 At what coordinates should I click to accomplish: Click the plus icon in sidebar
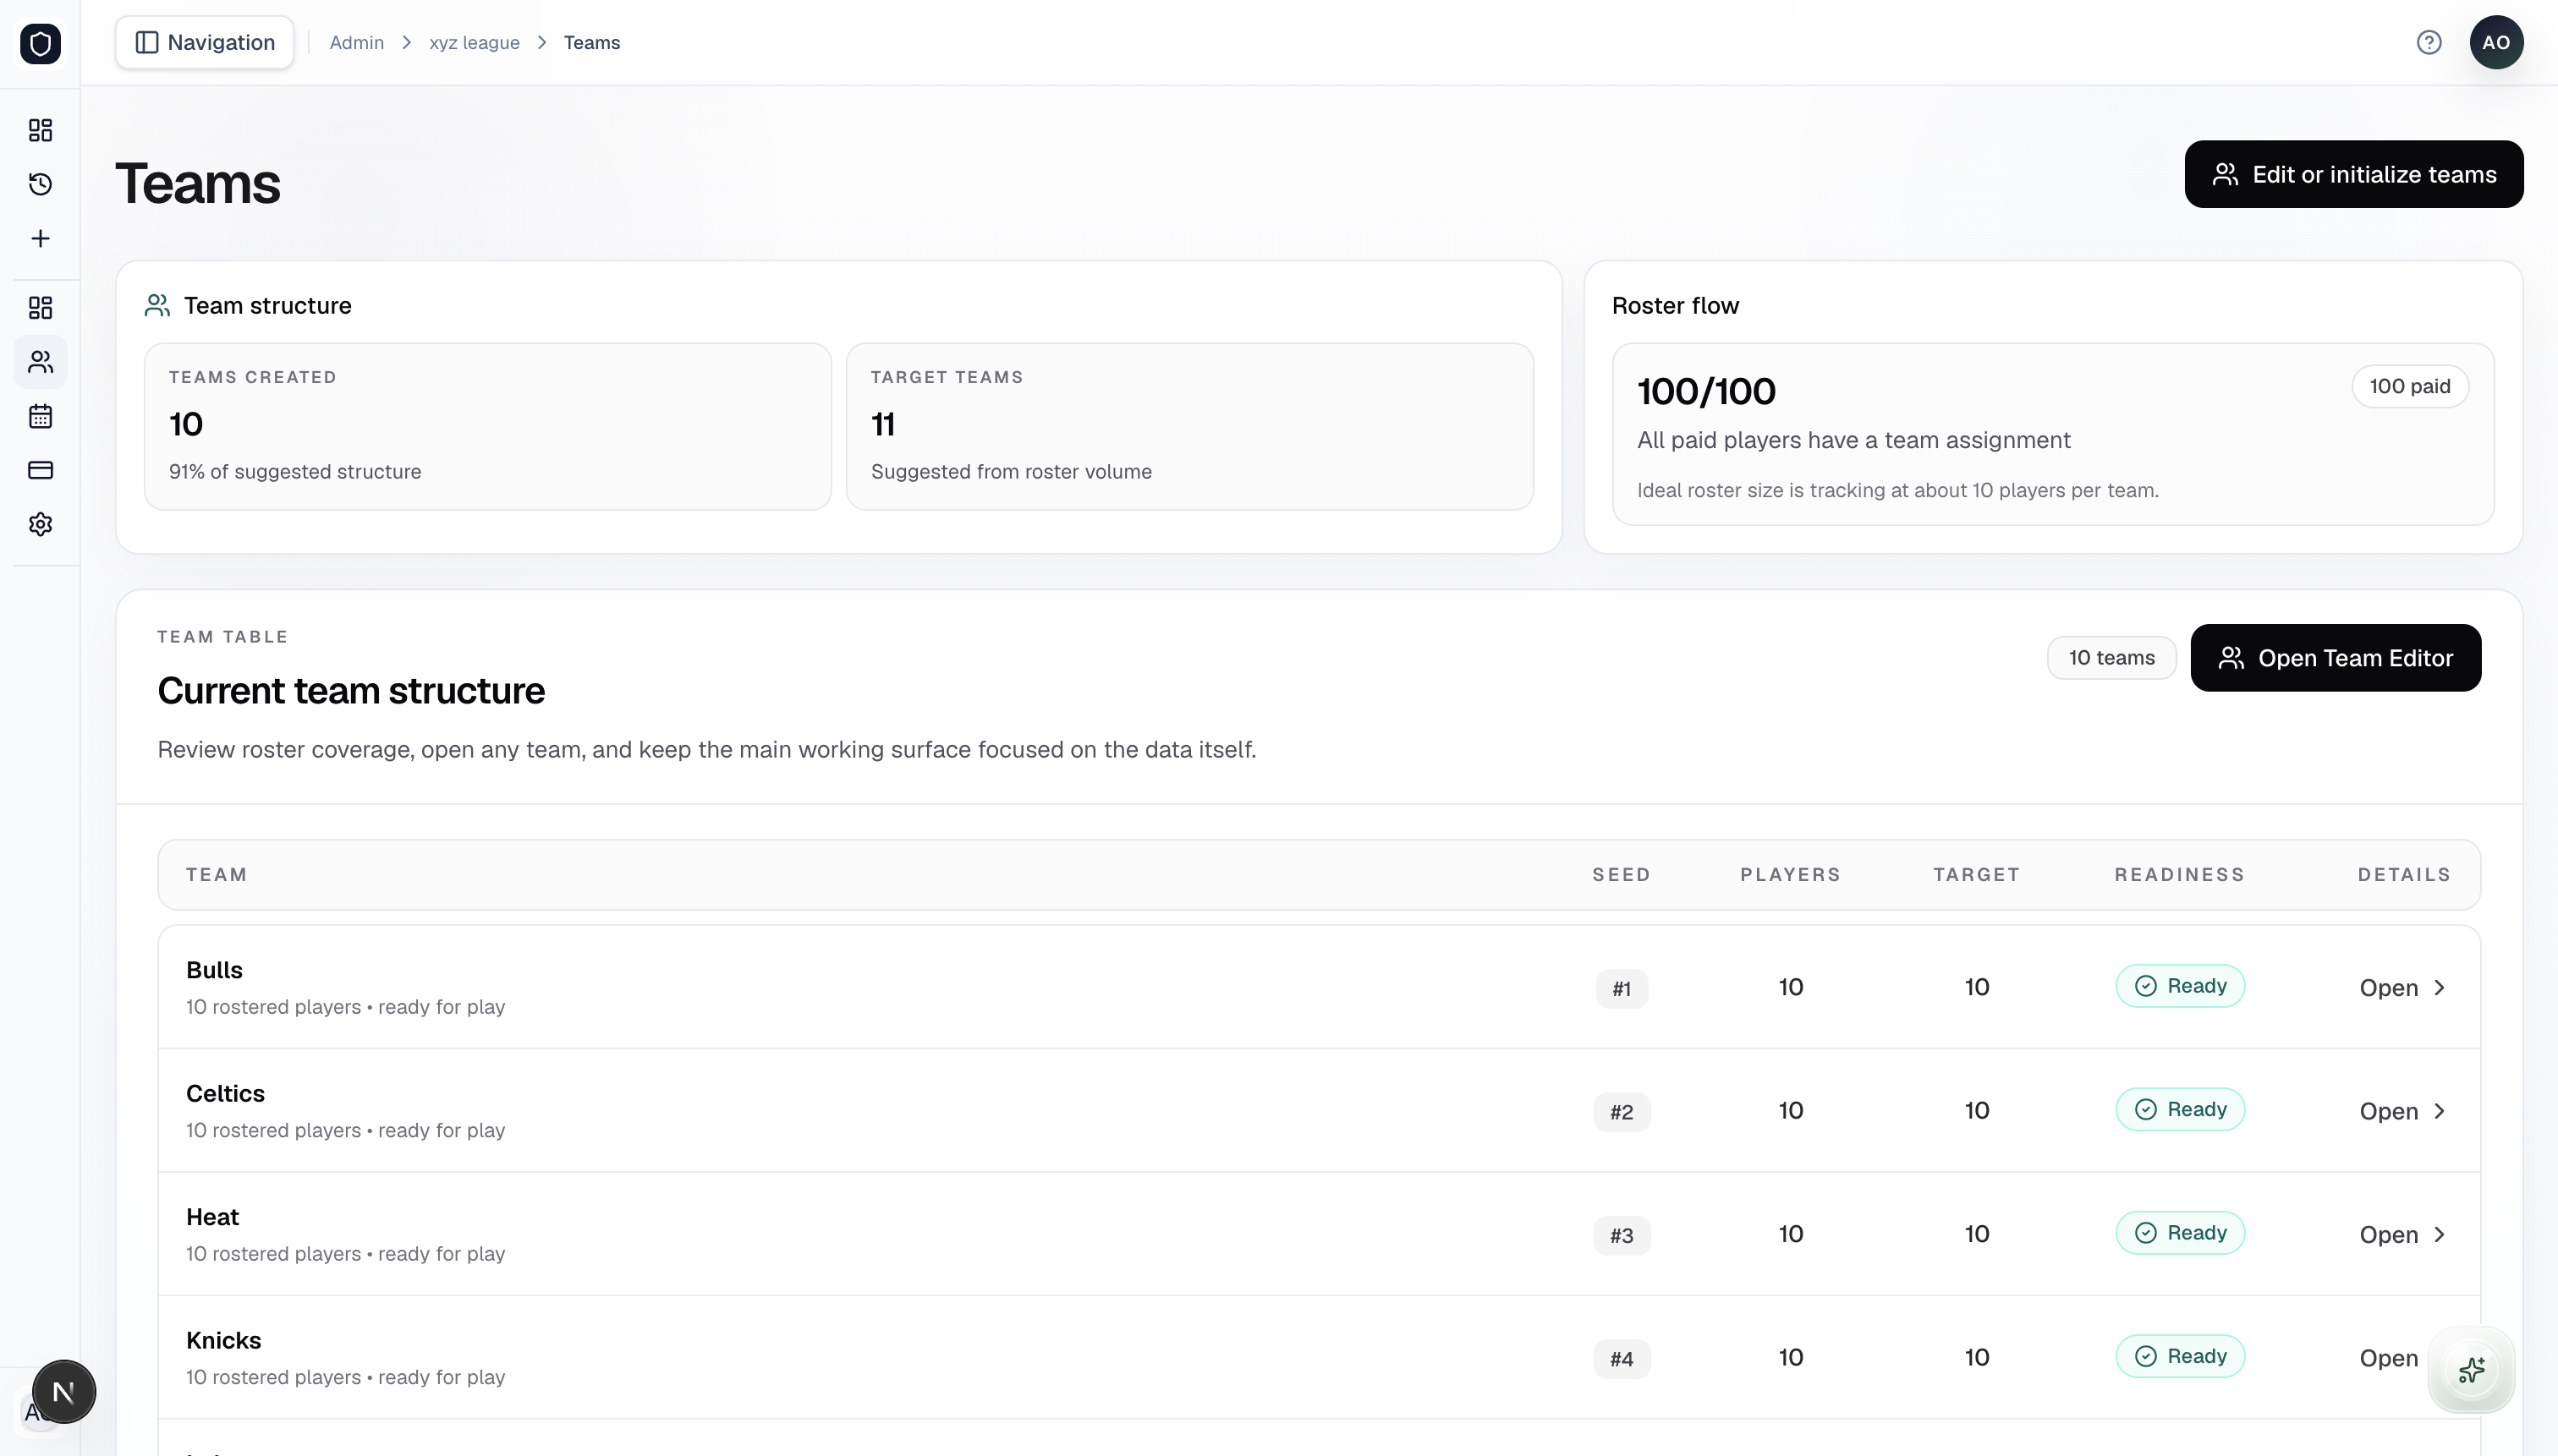[40, 238]
